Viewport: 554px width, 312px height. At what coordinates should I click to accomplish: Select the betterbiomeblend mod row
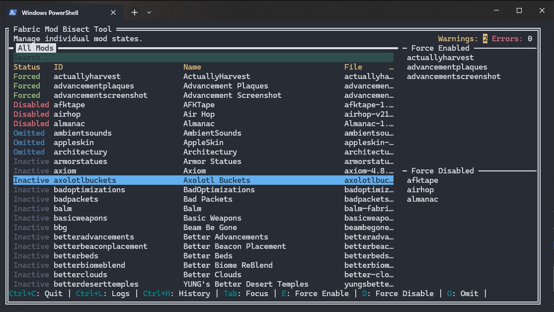click(203, 265)
